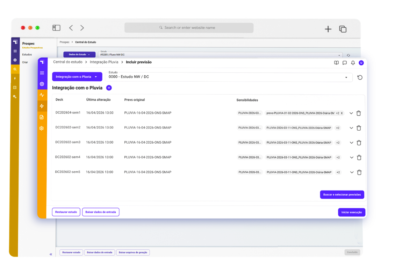Open a new browser tab with plus
Viewport: 395px width, 276px height.
pyautogui.click(x=328, y=29)
